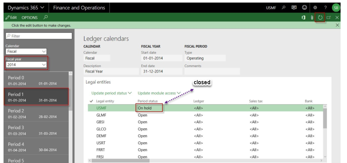Select Period 1 in the list

pyautogui.click(x=36, y=97)
